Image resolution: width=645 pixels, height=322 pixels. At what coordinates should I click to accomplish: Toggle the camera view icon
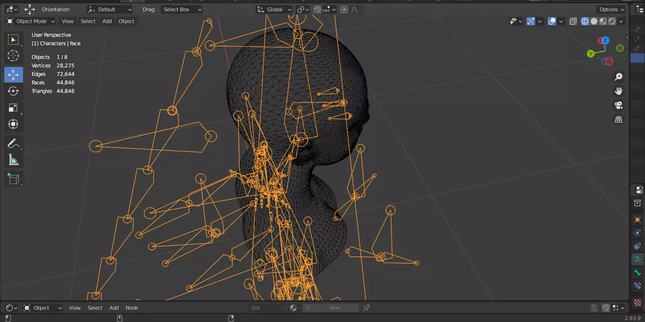[619, 105]
